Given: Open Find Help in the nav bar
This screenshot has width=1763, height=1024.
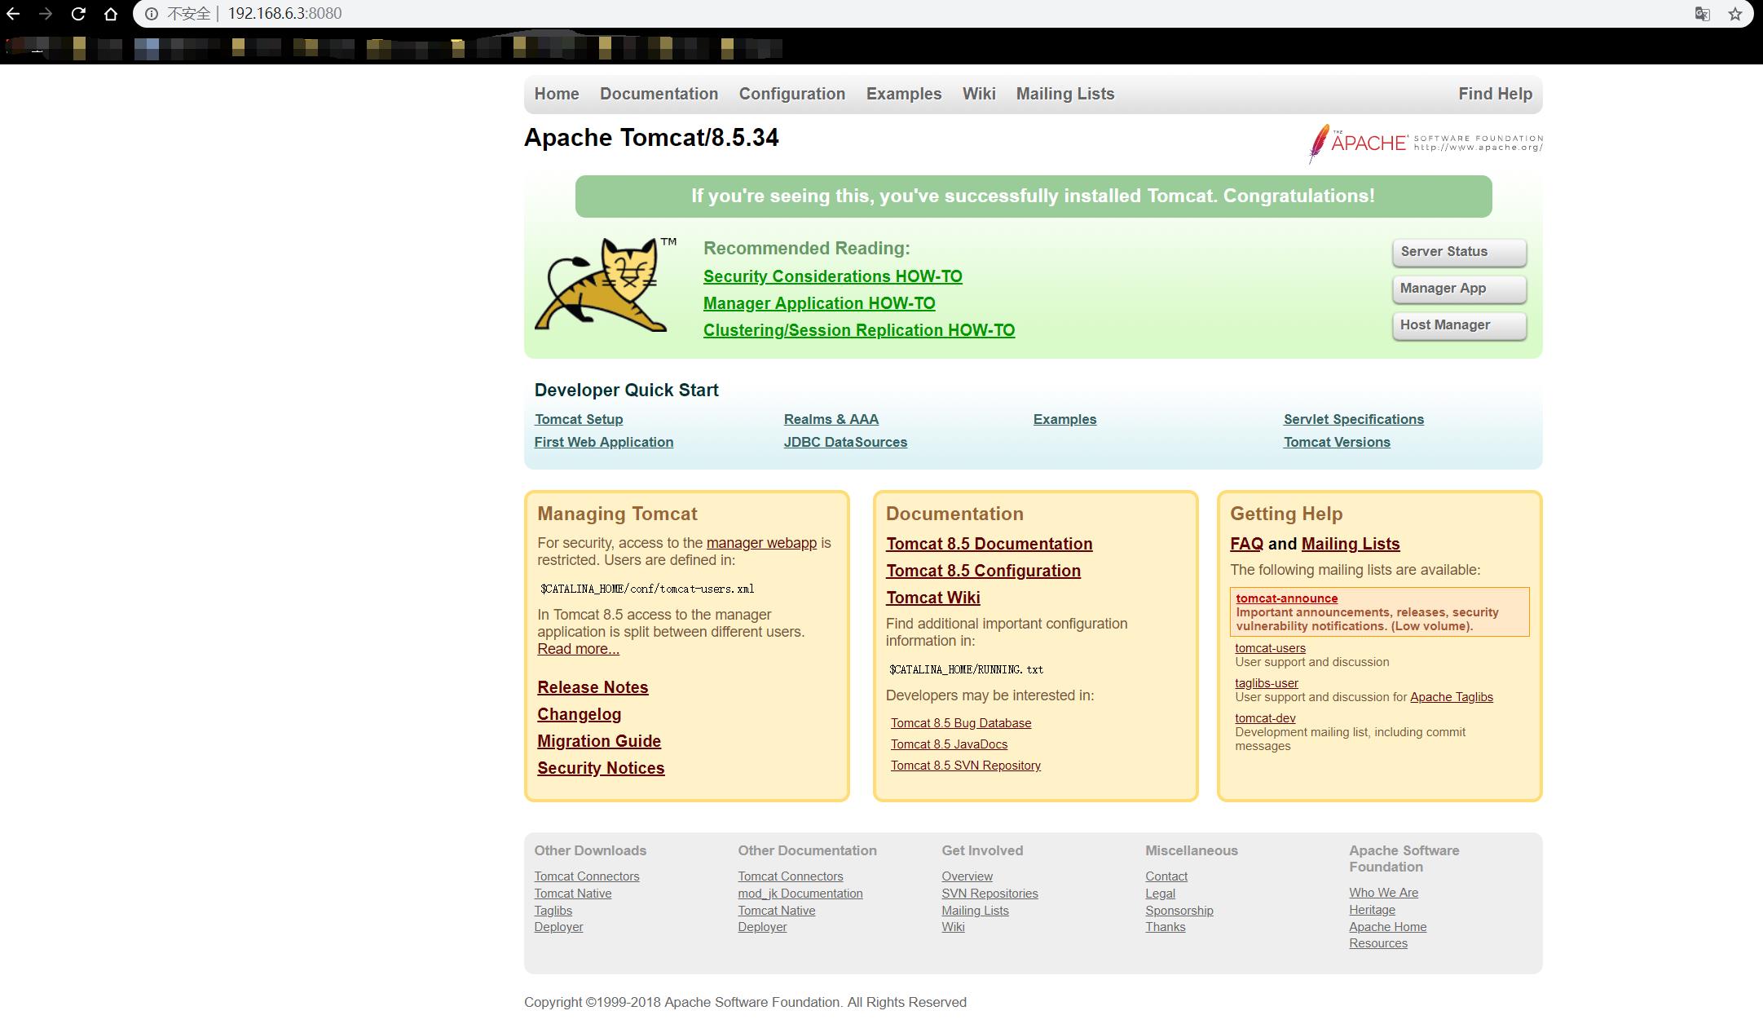Looking at the screenshot, I should click(1495, 94).
